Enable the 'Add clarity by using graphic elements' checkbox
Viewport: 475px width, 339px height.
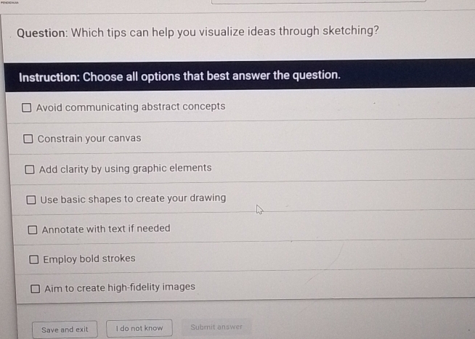coord(29,170)
